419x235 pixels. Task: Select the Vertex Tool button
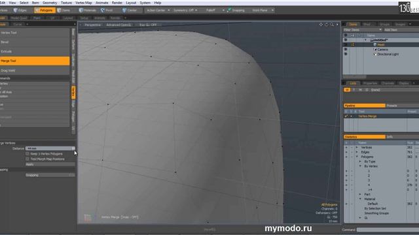pos(35,33)
